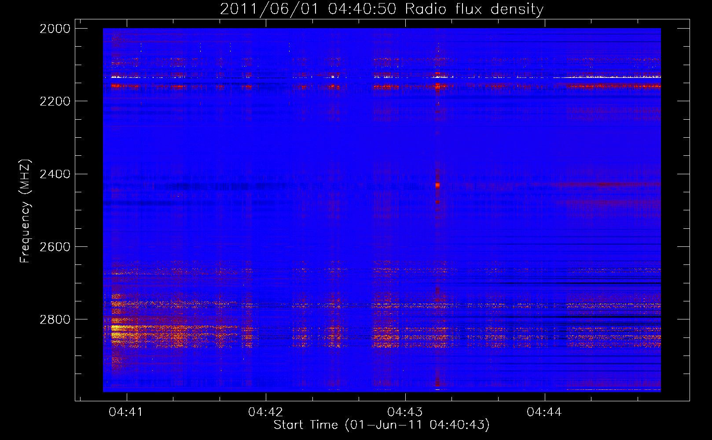Viewport: 712px width, 440px height.
Task: Select the 2200 frequency tick label
Action: pos(55,101)
